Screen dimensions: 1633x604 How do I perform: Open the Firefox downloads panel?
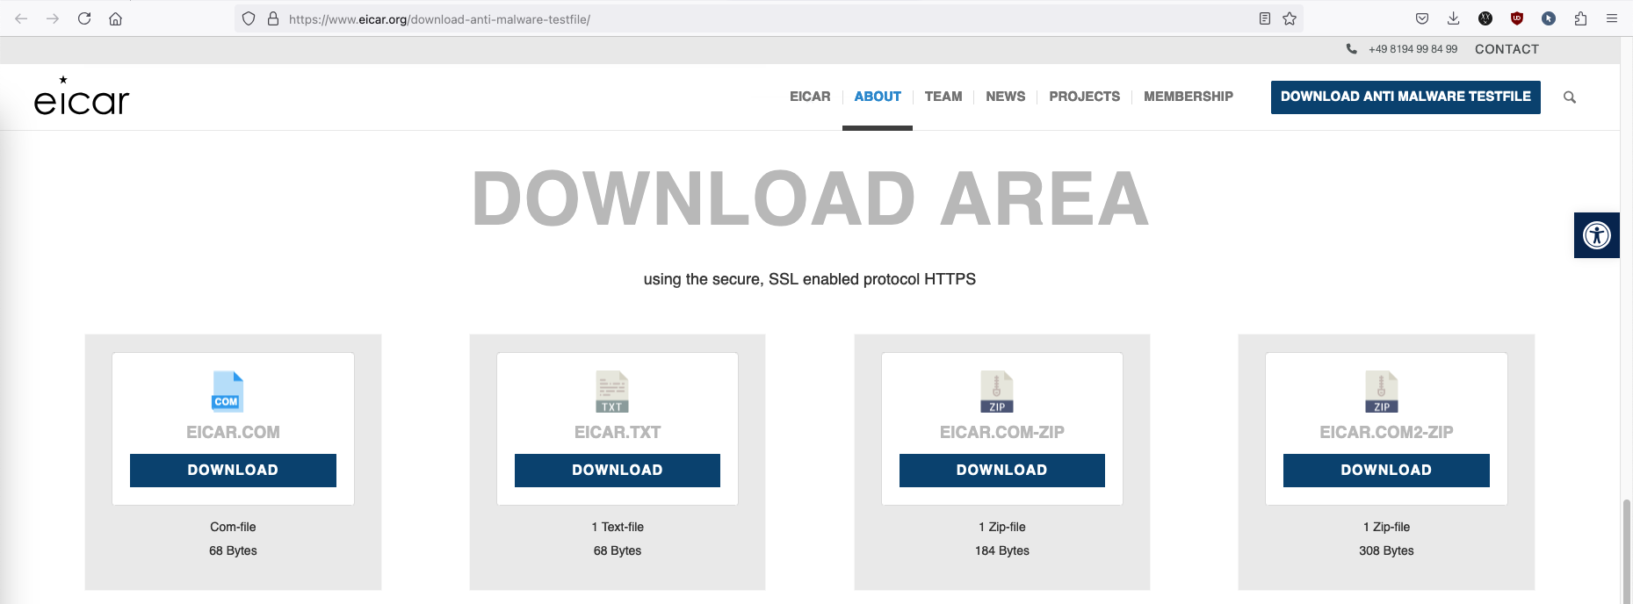pos(1454,18)
